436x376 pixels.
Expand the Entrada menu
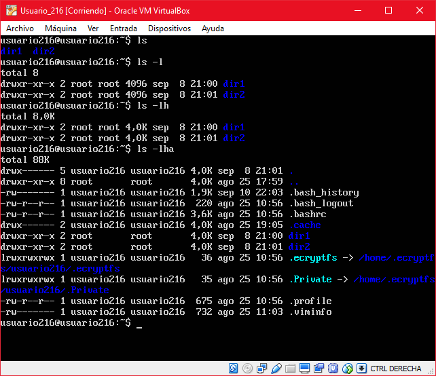[123, 29]
